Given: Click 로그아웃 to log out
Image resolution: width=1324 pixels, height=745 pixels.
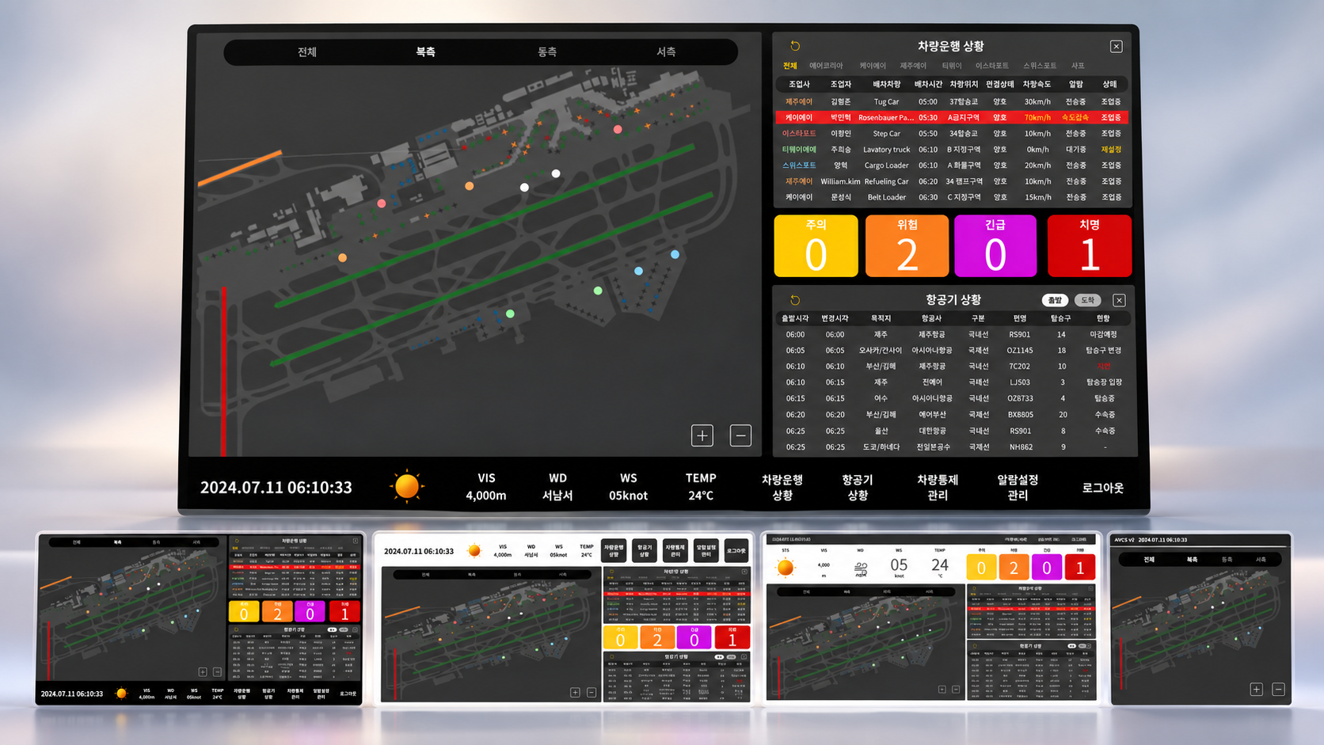Looking at the screenshot, I should [x=1103, y=488].
